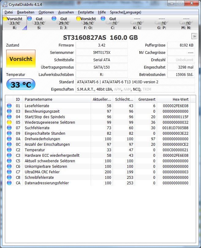Image resolution: width=201 pixels, height=248 pixels.
Task: Click status orb for Hardware ECC wiederhergestellt
Action: (x=9, y=155)
